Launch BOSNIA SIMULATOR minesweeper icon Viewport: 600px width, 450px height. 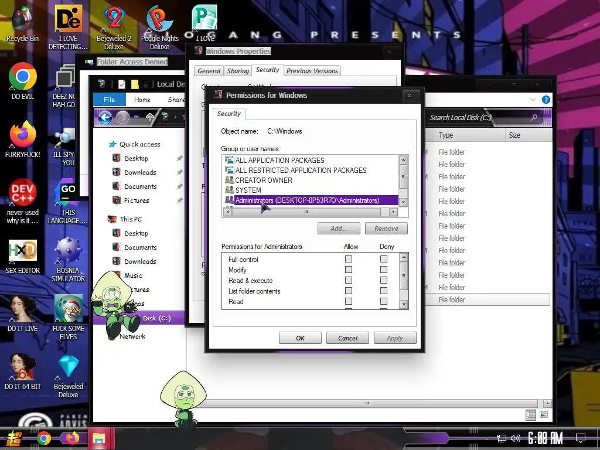(68, 260)
